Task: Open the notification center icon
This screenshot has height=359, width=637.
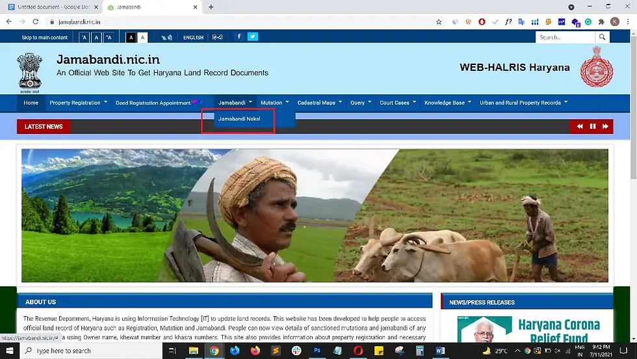Action: tap(623, 351)
